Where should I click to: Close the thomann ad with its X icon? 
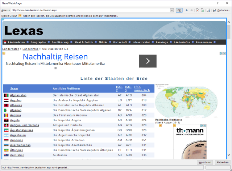205,126
